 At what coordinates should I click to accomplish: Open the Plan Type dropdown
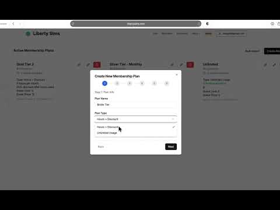tap(136, 119)
